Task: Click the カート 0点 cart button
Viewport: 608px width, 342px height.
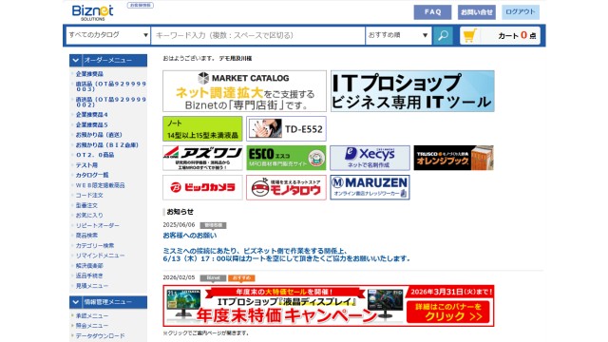Action: pos(501,36)
